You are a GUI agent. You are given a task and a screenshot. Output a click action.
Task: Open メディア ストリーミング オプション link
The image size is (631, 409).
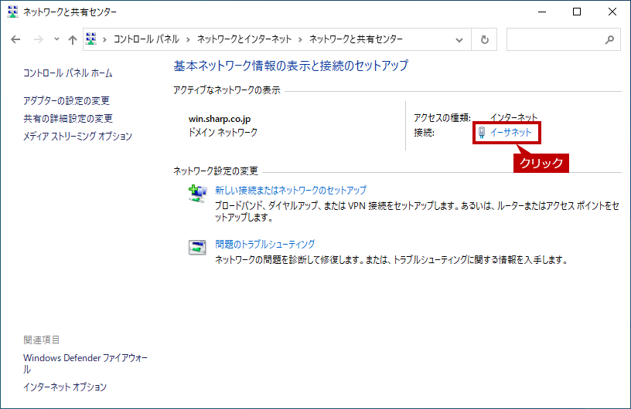[x=77, y=136]
